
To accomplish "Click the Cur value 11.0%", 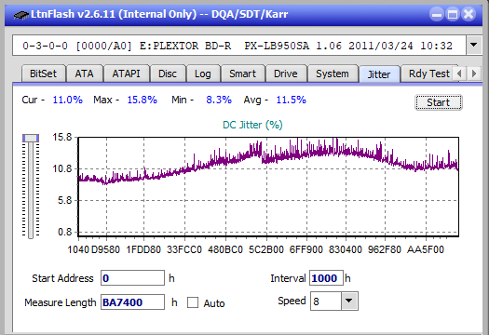I will coord(68,100).
